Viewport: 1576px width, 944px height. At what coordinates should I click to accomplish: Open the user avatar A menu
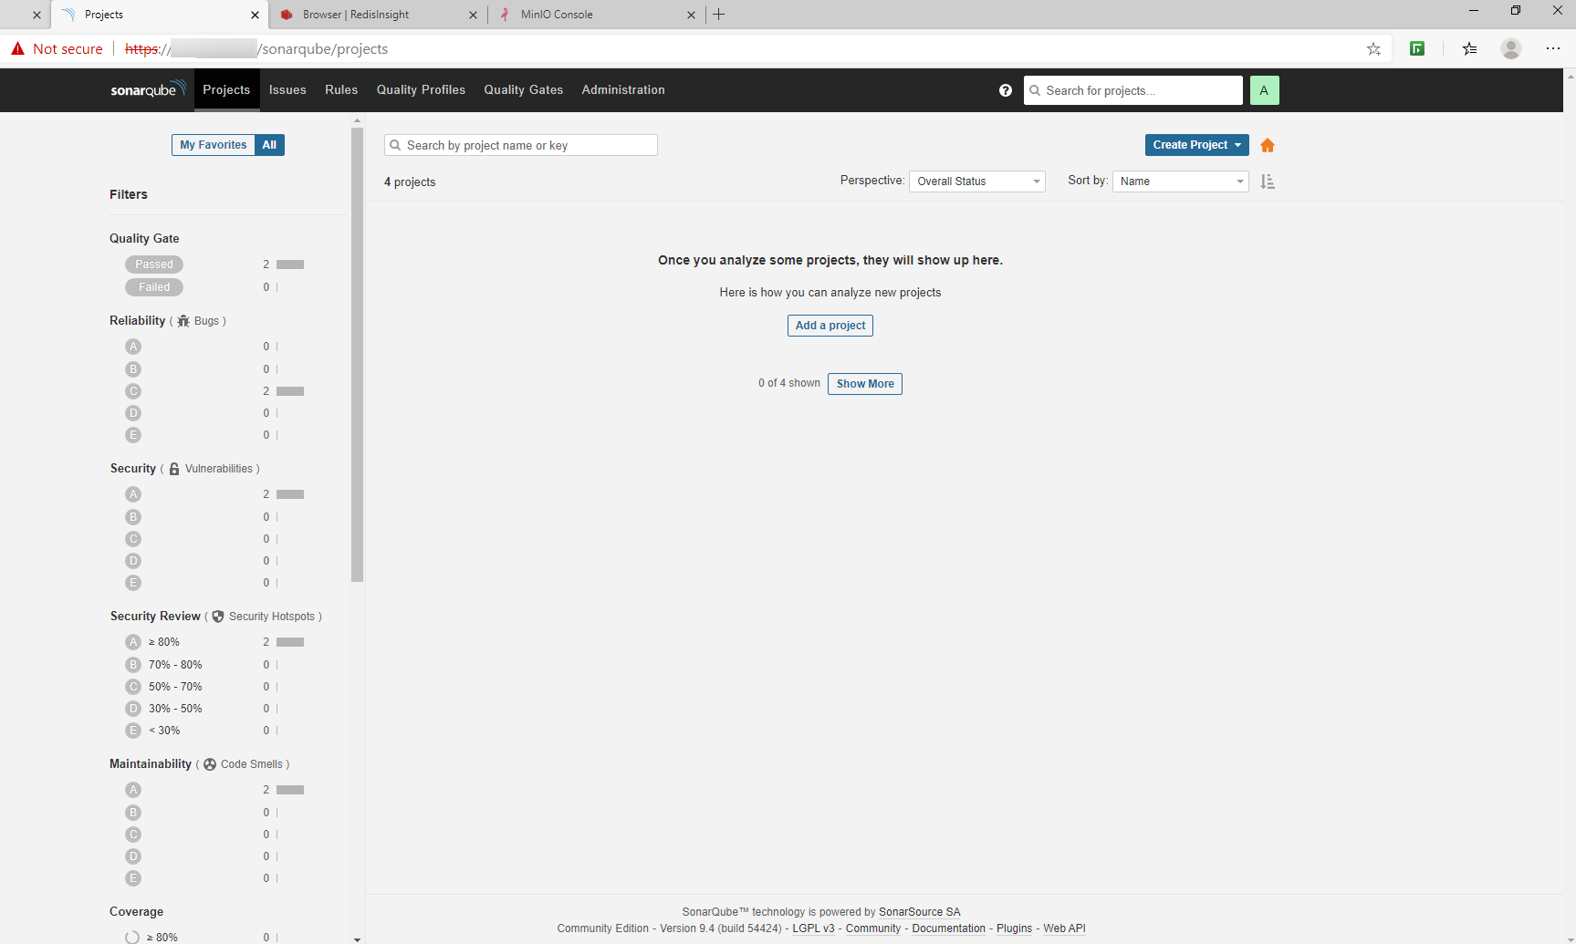(1264, 90)
